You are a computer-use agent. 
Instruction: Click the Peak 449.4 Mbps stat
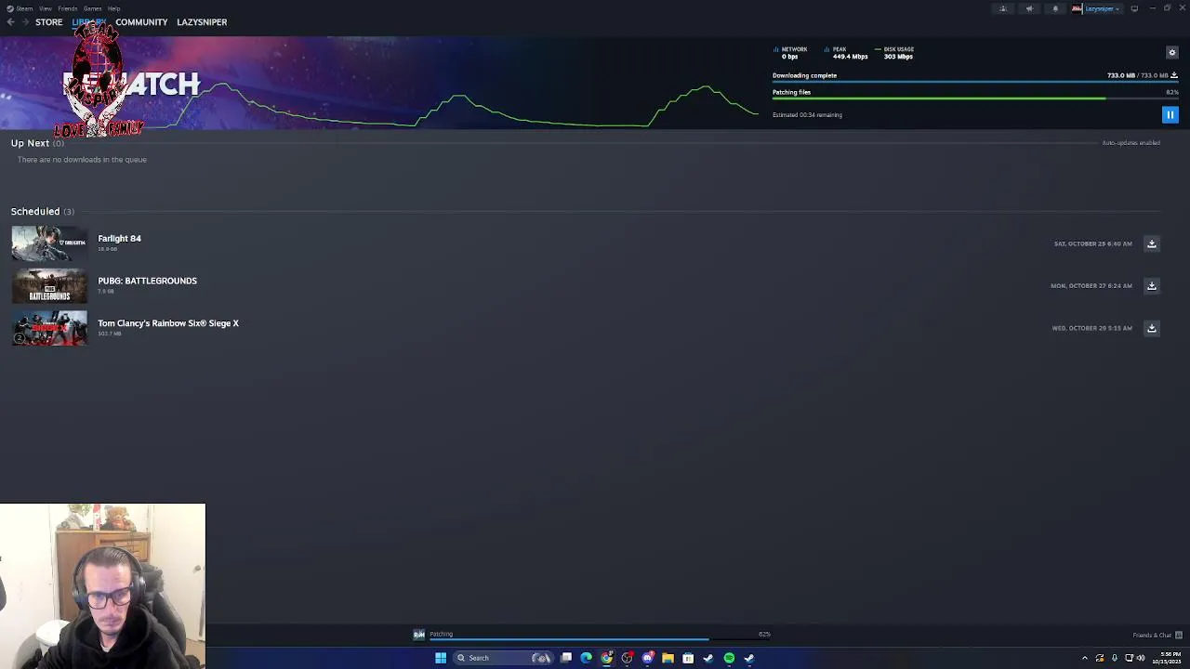pyautogui.click(x=846, y=53)
